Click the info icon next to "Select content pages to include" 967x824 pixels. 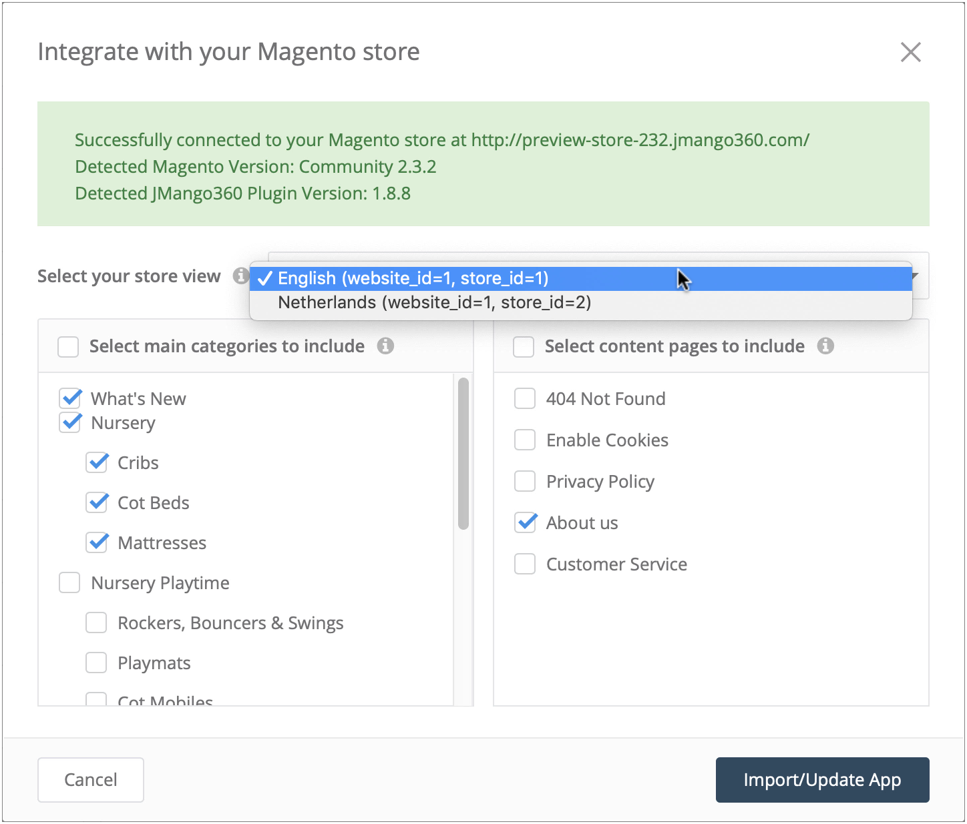tap(825, 346)
